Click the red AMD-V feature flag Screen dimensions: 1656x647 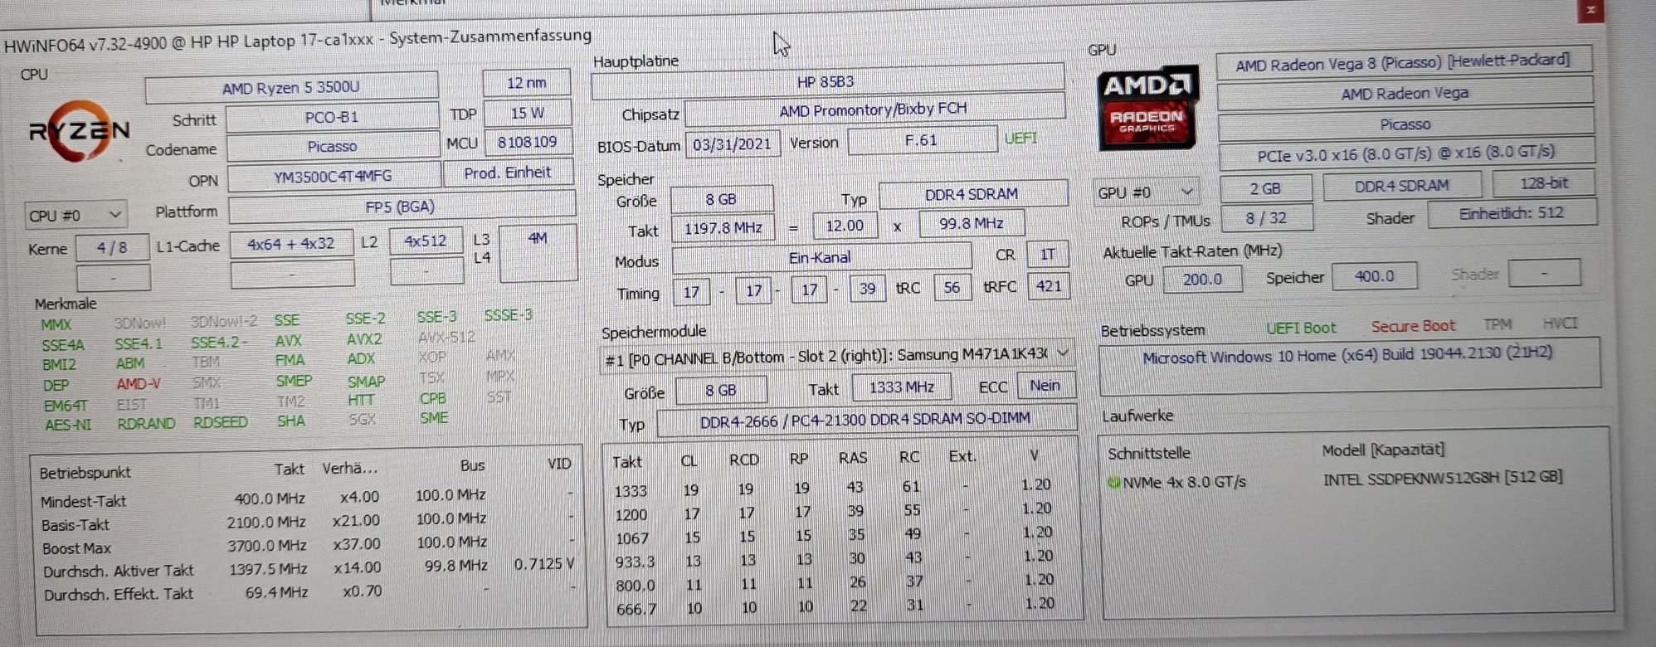click(138, 384)
